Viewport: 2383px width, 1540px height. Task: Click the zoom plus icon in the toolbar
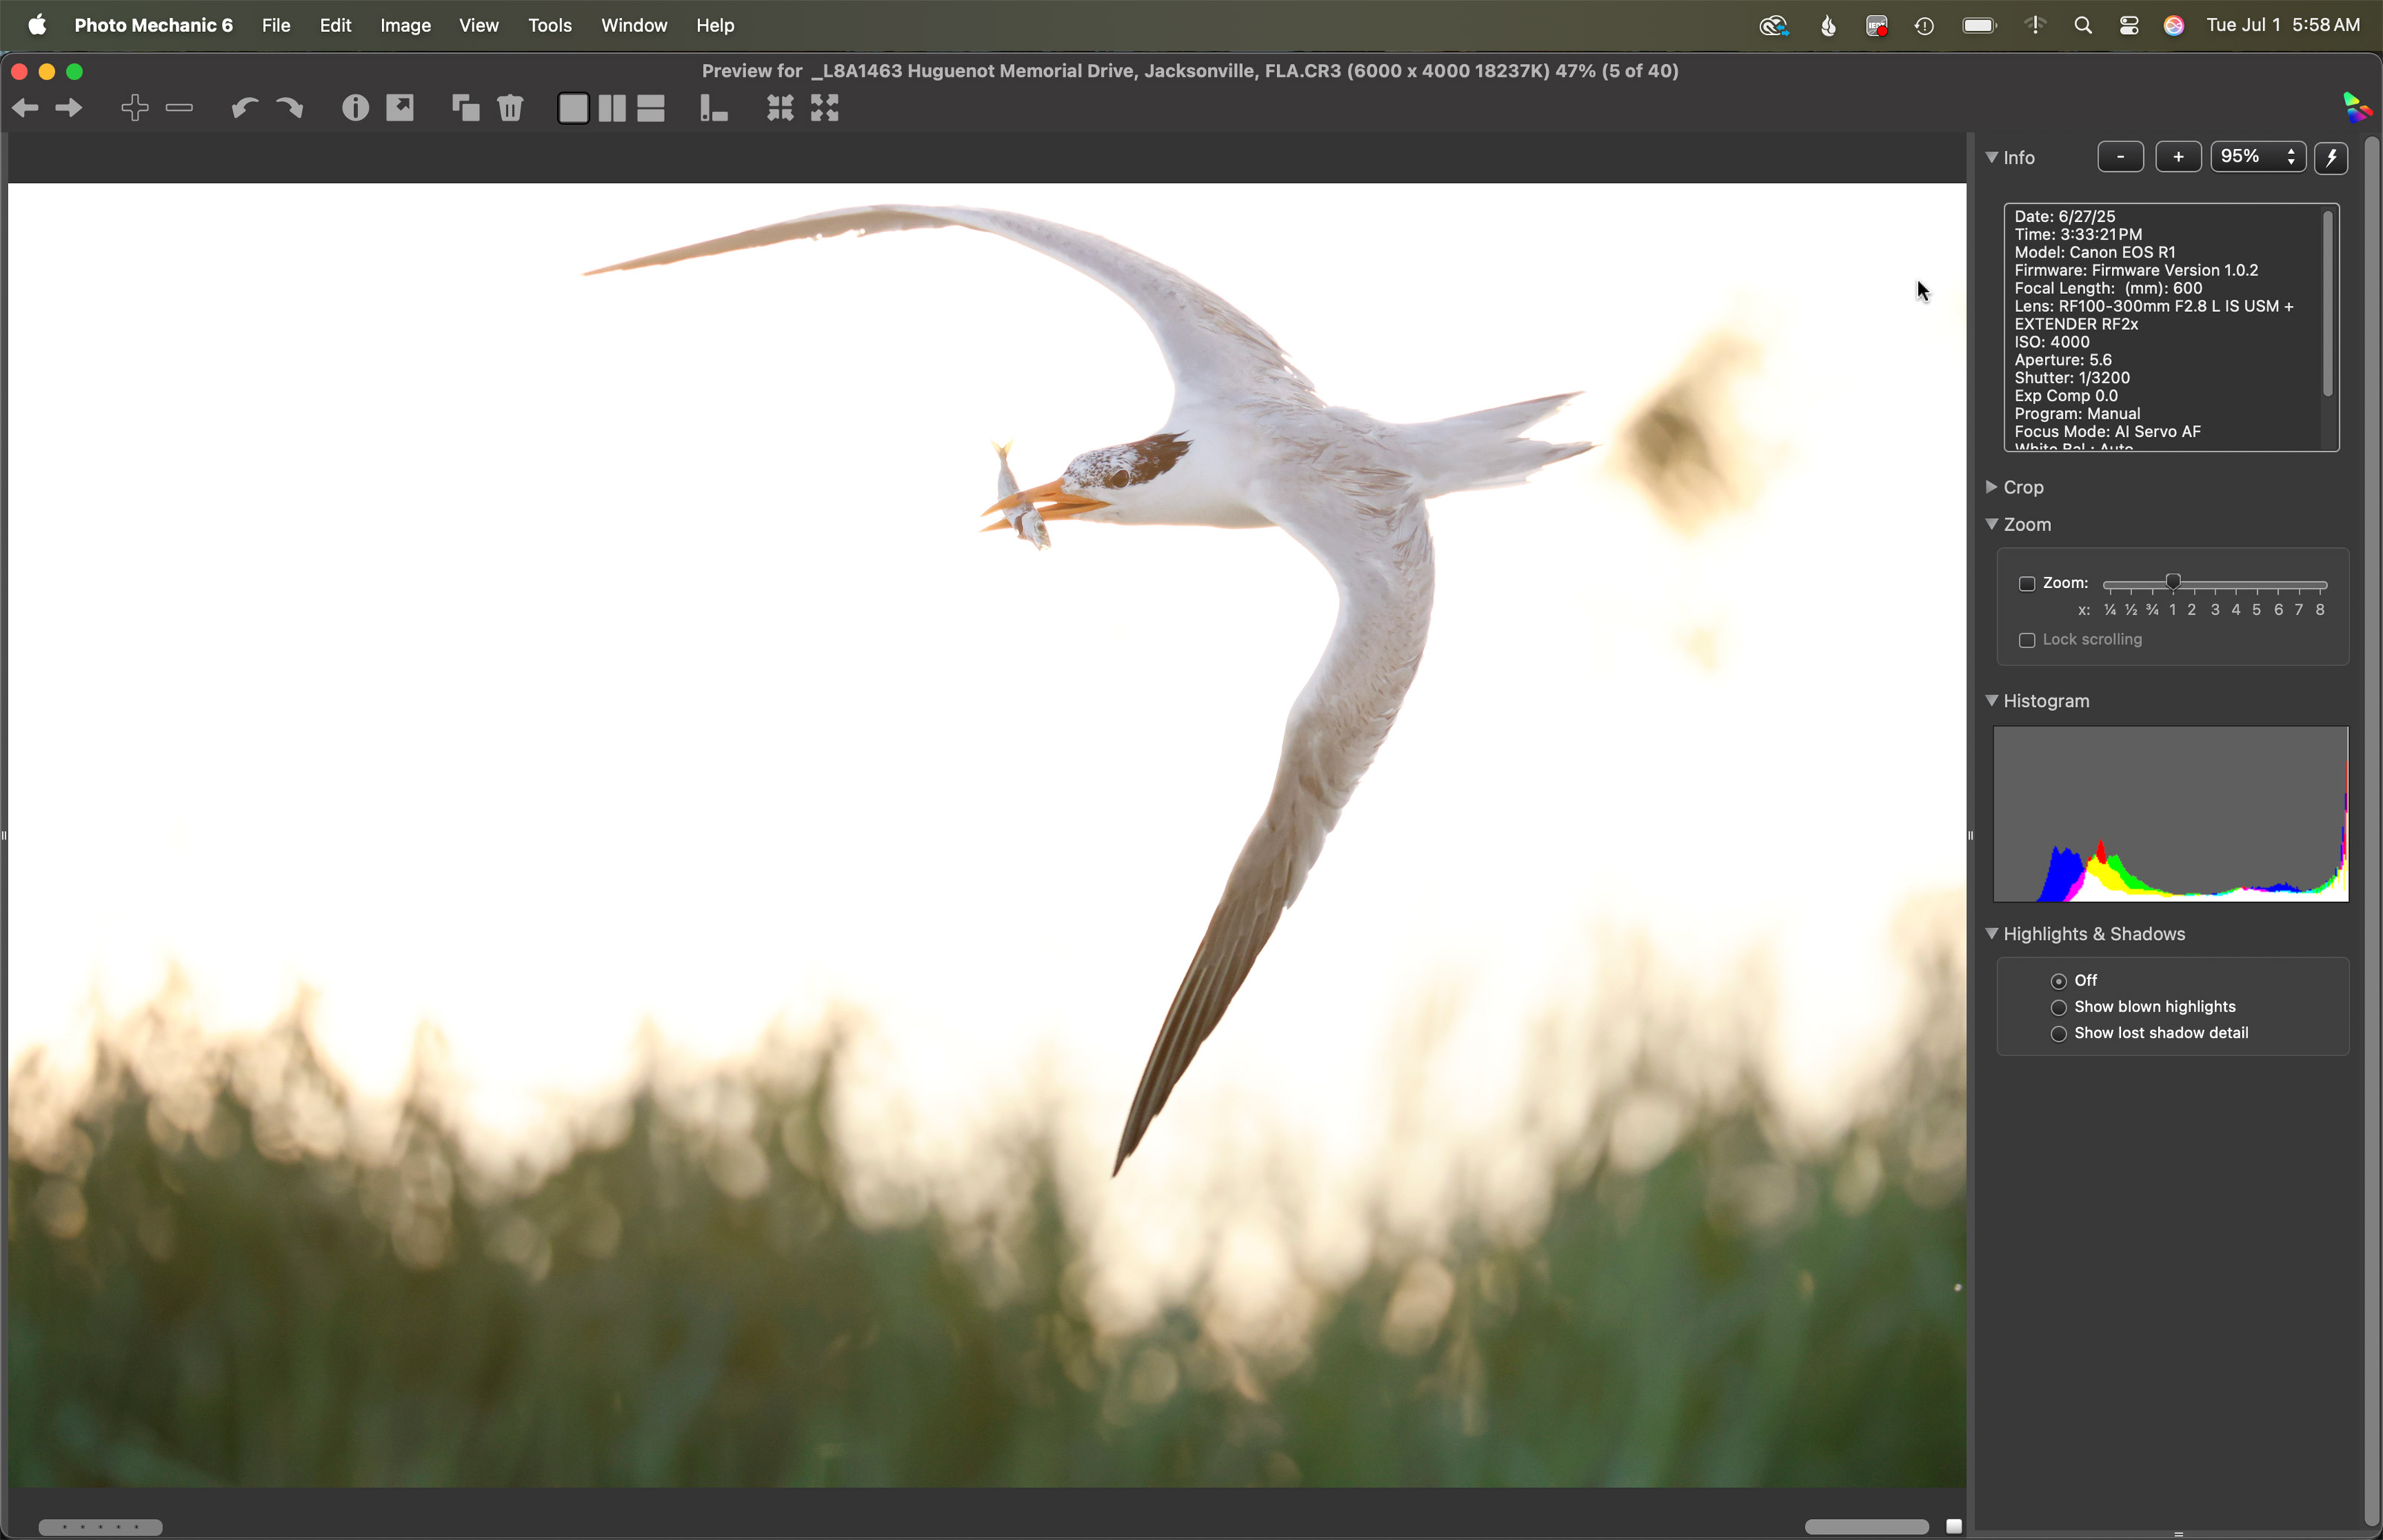pos(135,108)
